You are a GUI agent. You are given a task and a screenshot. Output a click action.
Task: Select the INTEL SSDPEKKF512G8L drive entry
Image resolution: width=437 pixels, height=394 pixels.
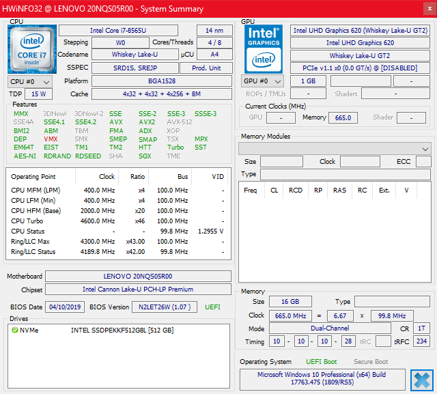click(x=122, y=330)
